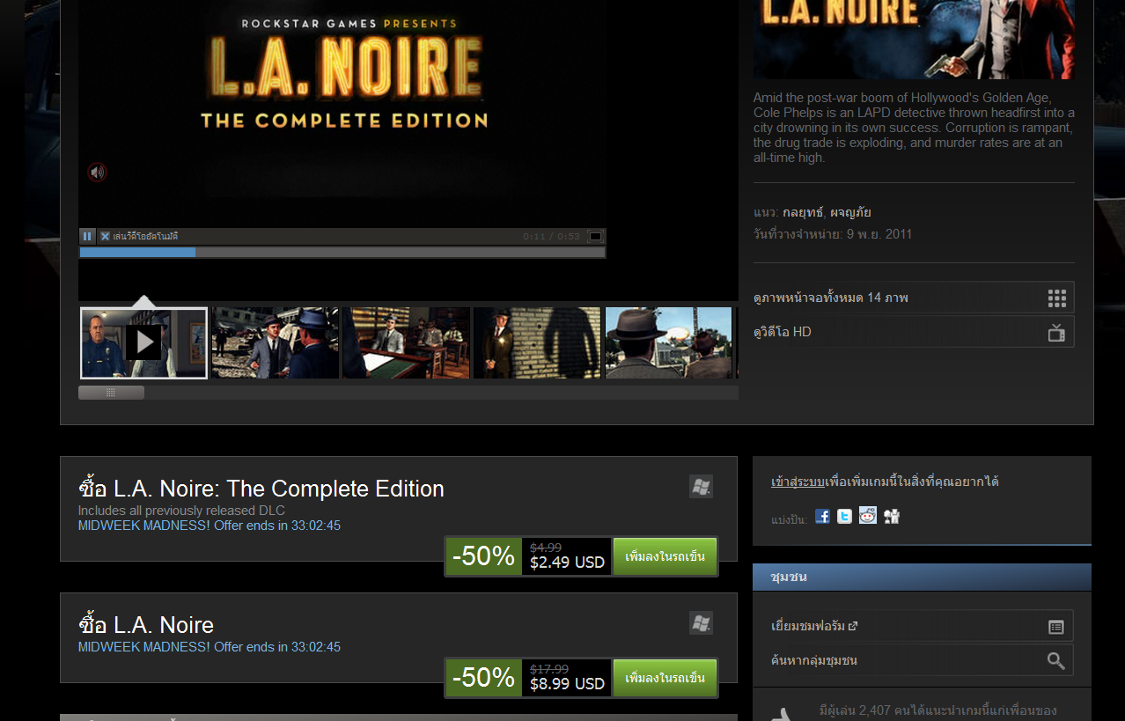The width and height of the screenshot is (1125, 721).
Task: Unmute the trailer using the speaker icon
Action: point(97,172)
